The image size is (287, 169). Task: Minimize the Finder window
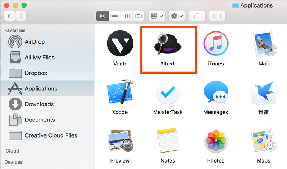15,5
